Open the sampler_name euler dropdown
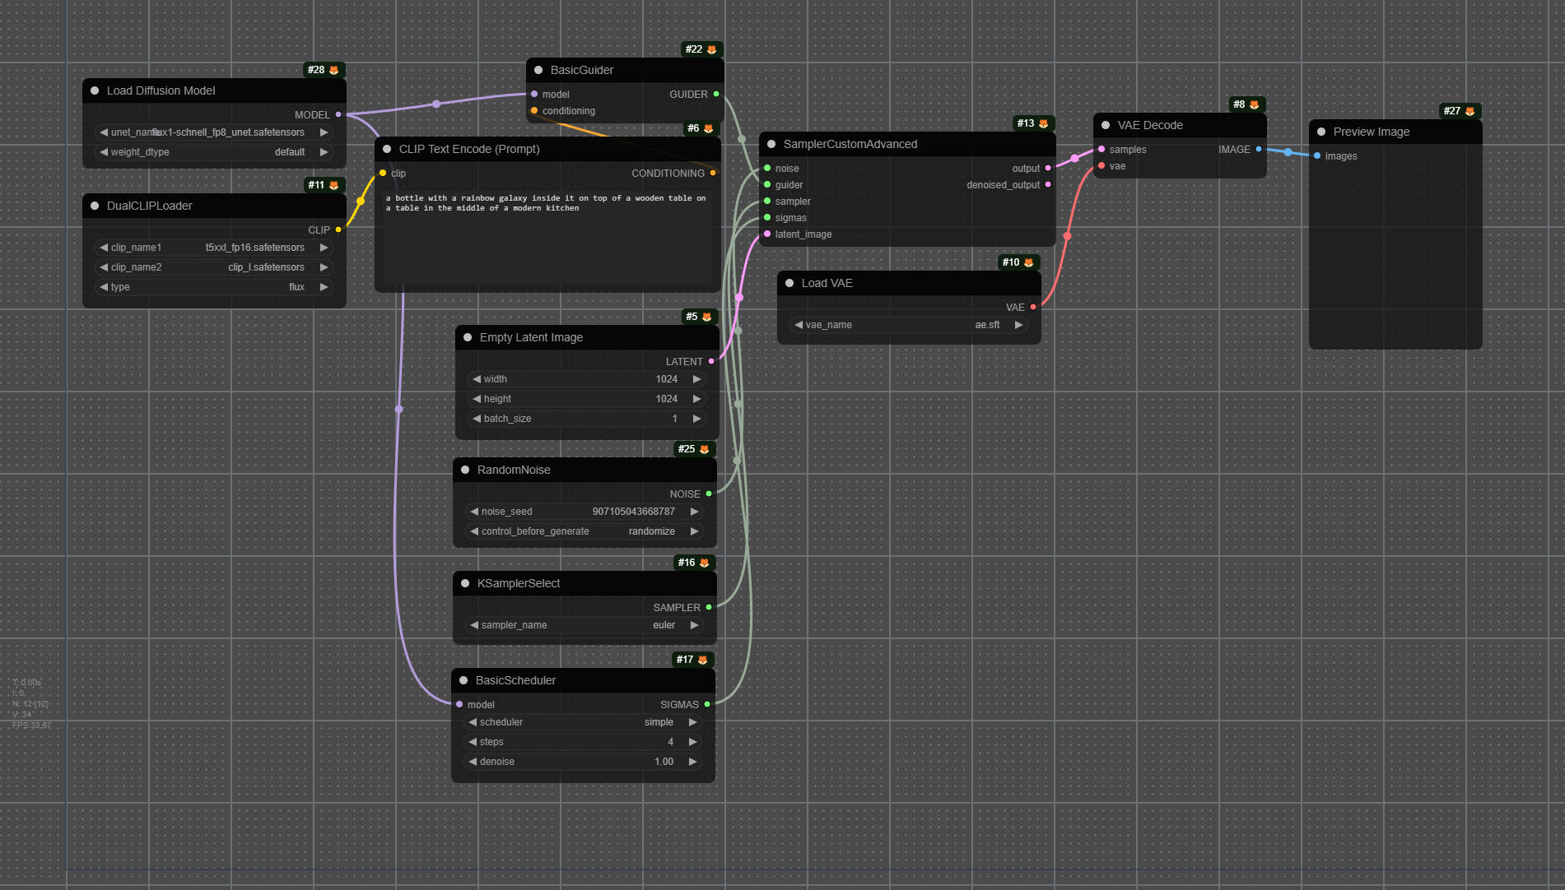The image size is (1565, 890). pos(585,625)
